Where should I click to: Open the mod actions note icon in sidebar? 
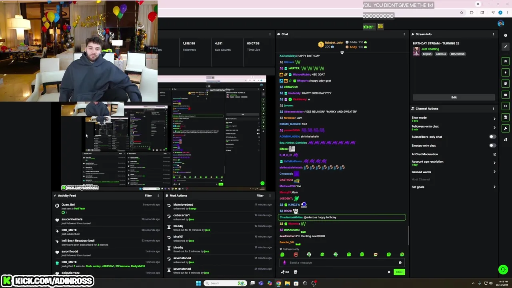(506, 84)
